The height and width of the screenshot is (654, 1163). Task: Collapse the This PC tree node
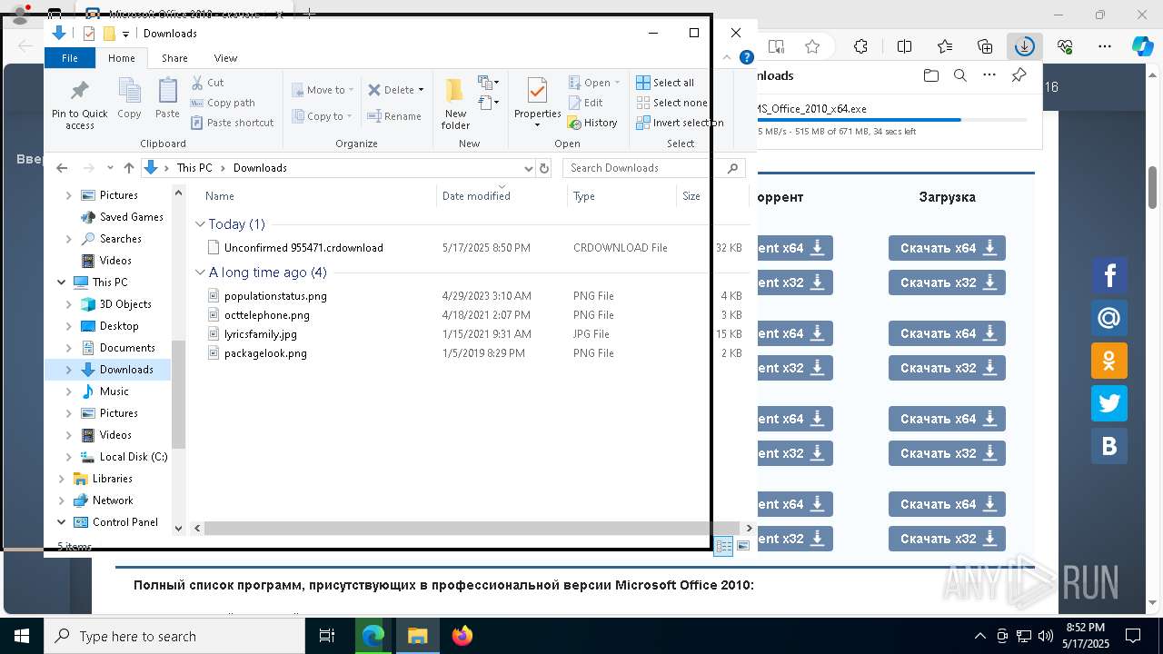[x=62, y=282]
